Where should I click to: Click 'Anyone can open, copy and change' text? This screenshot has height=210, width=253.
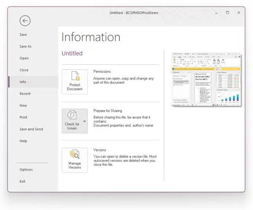(x=124, y=81)
